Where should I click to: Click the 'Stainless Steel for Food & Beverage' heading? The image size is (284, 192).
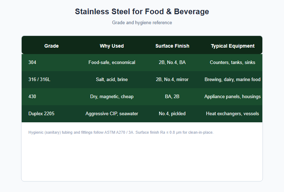pyautogui.click(x=142, y=12)
